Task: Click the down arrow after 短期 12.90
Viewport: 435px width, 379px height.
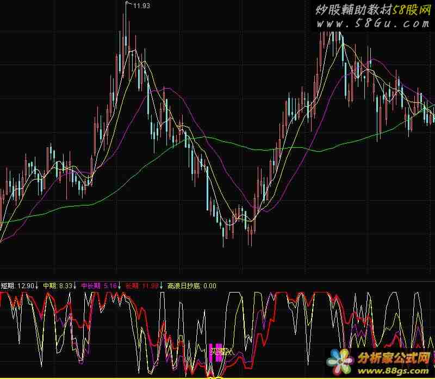Action: click(36, 286)
